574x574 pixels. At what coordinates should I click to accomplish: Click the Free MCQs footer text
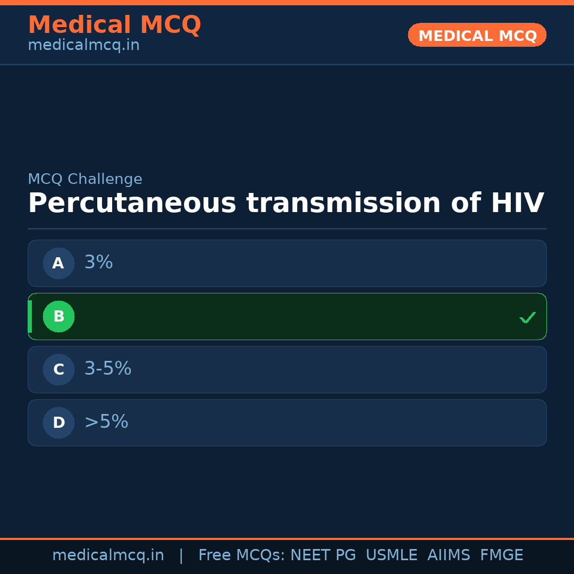pyautogui.click(x=242, y=555)
